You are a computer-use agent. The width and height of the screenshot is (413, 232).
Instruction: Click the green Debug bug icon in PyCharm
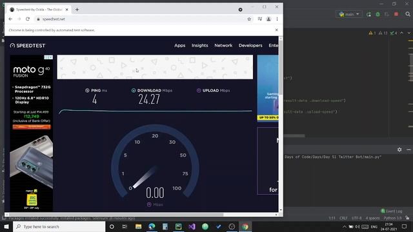378,14
